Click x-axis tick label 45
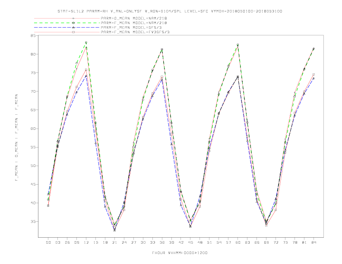This screenshot has width=342, height=264. [x=190, y=242]
